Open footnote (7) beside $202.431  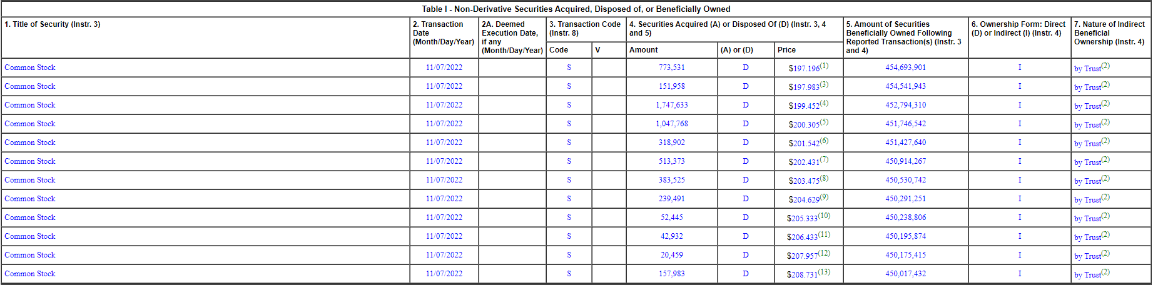pos(824,159)
